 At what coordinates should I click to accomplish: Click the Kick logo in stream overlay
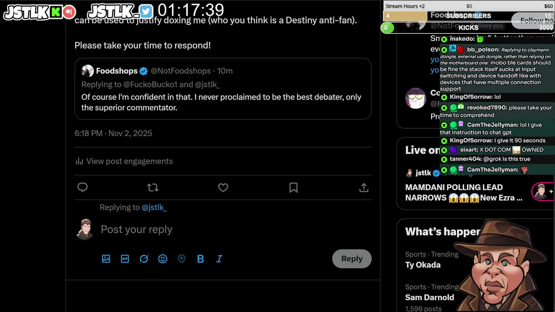click(x=56, y=12)
